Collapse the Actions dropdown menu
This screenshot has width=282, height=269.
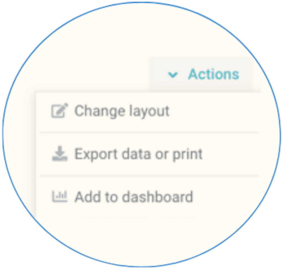(x=201, y=74)
